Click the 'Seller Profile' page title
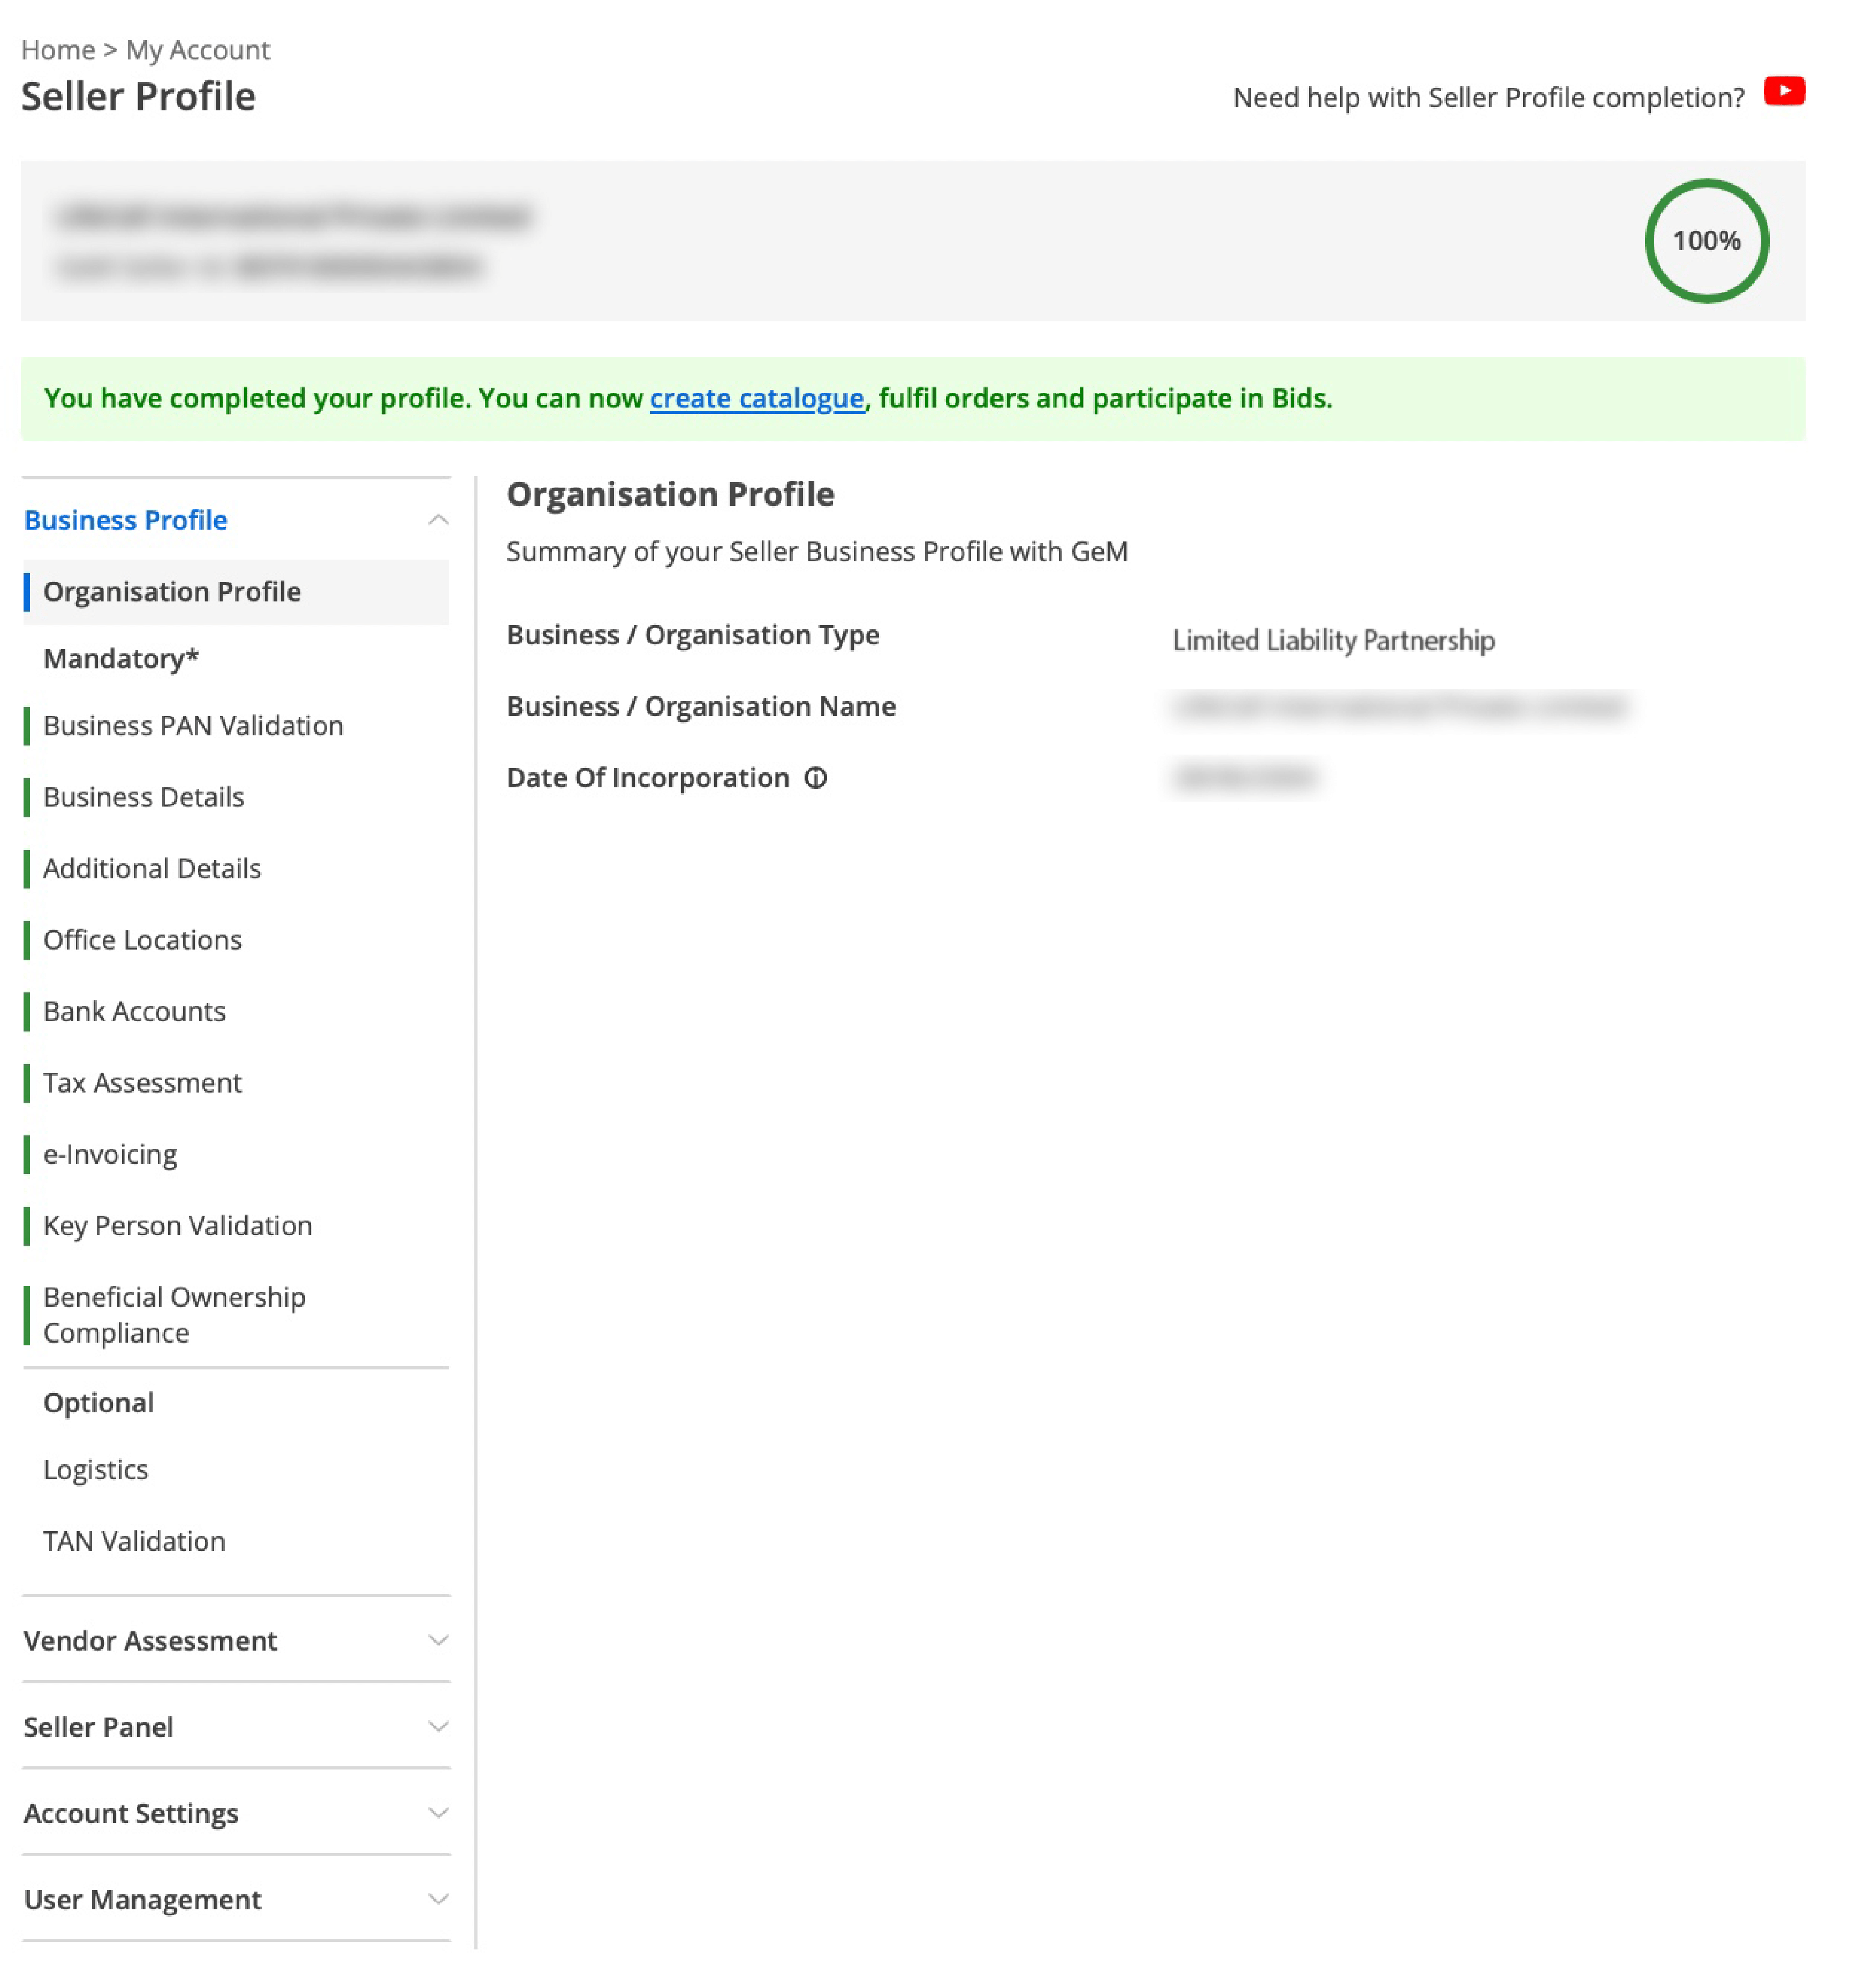The height and width of the screenshot is (1988, 1856). tap(138, 97)
